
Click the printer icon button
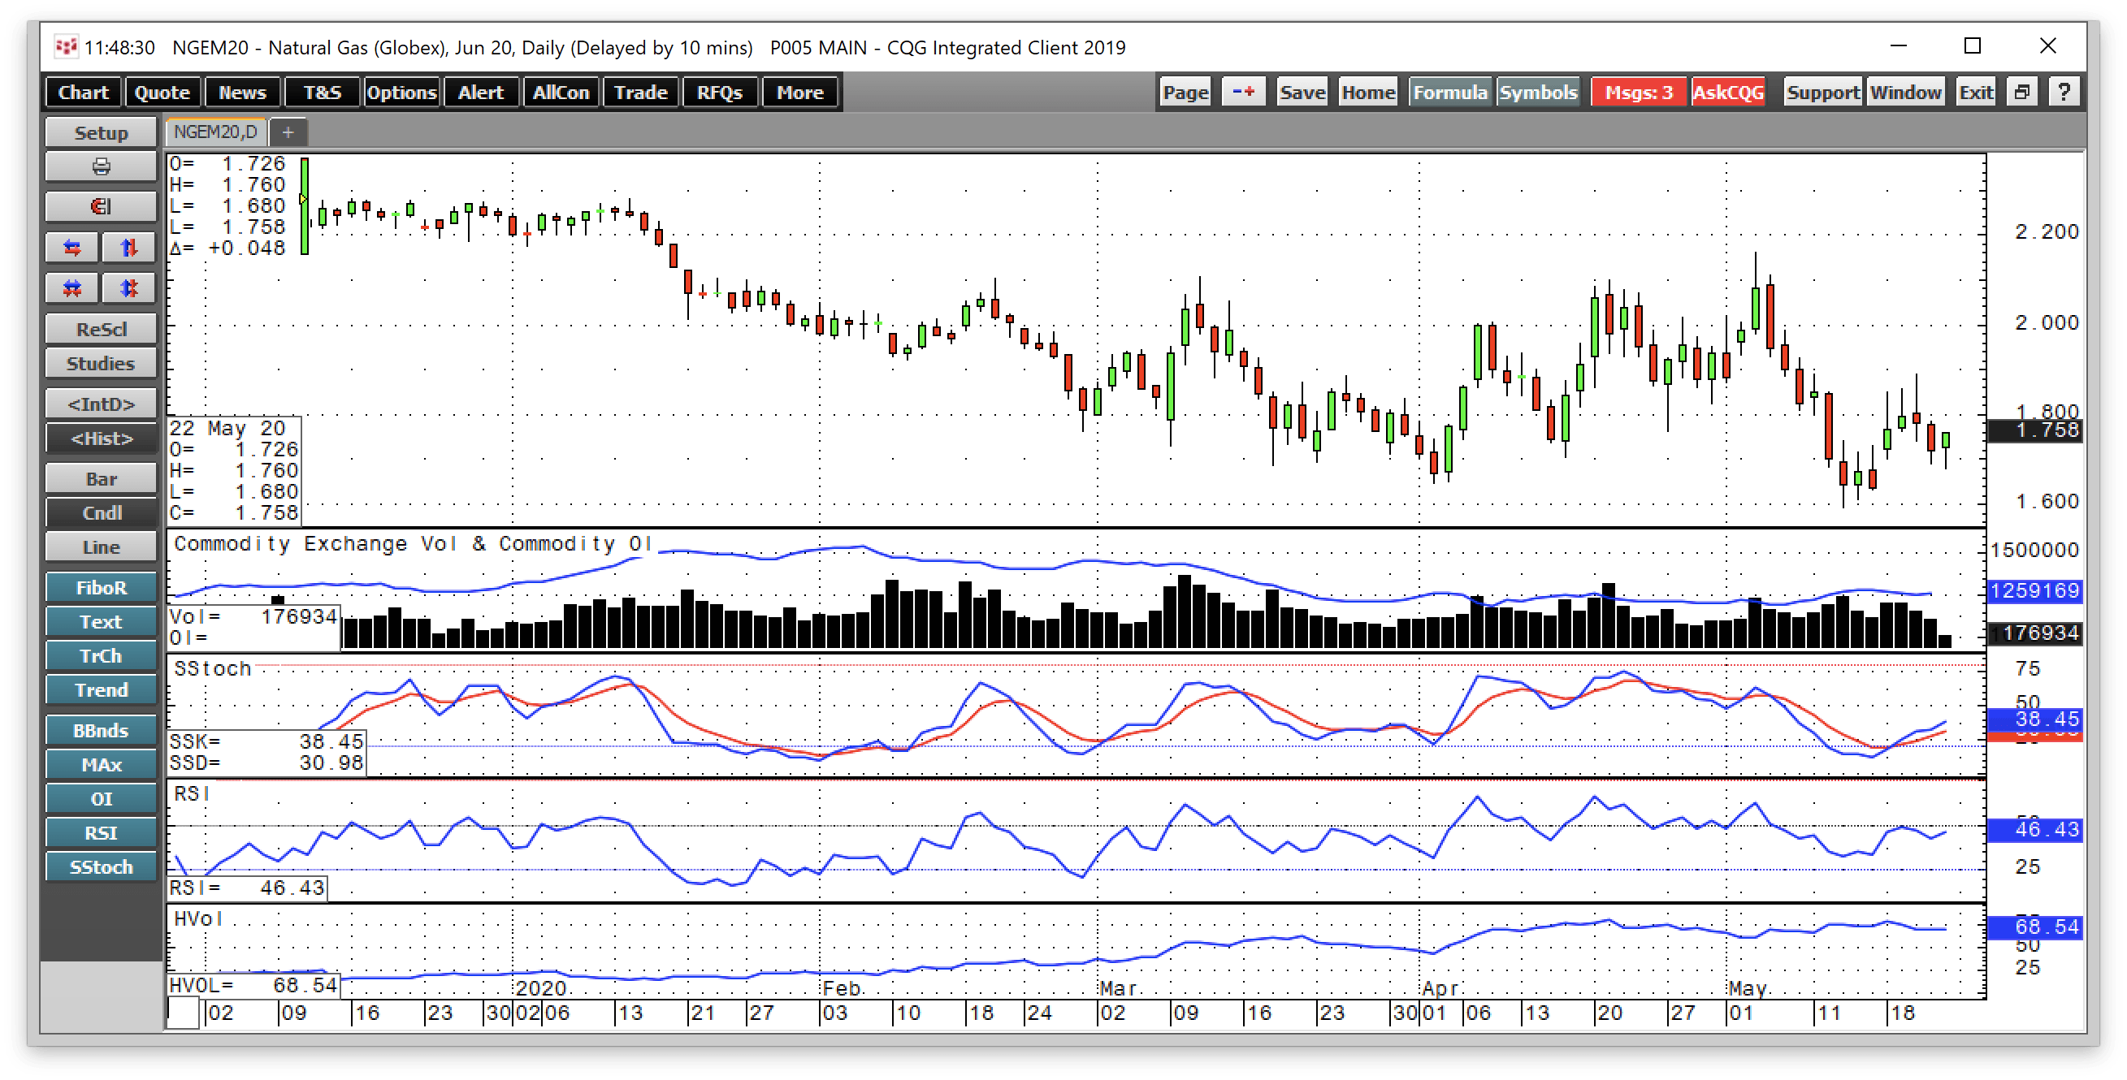(x=101, y=166)
